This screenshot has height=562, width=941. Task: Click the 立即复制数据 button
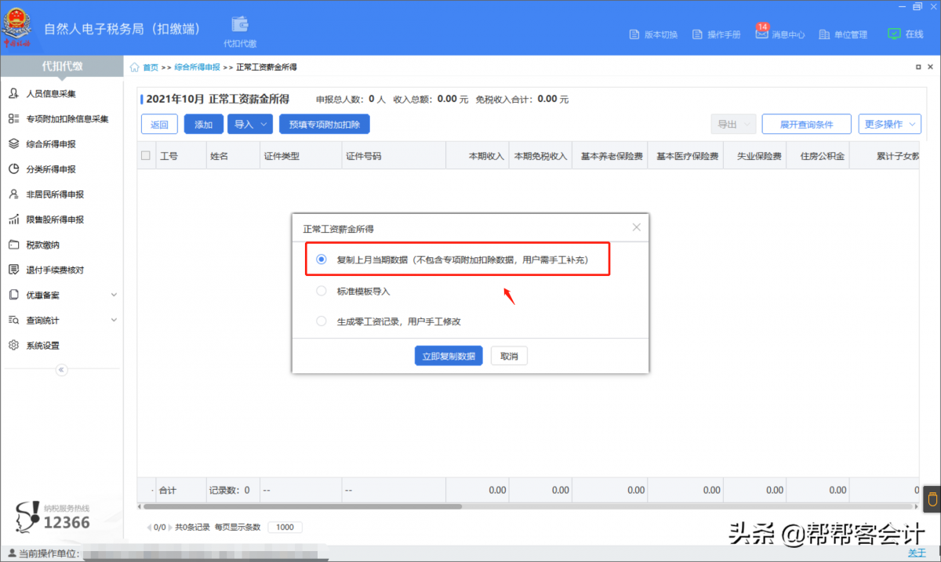[448, 356]
